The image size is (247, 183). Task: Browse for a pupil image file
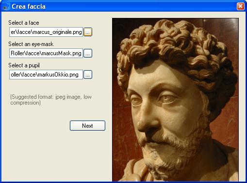[x=88, y=75]
